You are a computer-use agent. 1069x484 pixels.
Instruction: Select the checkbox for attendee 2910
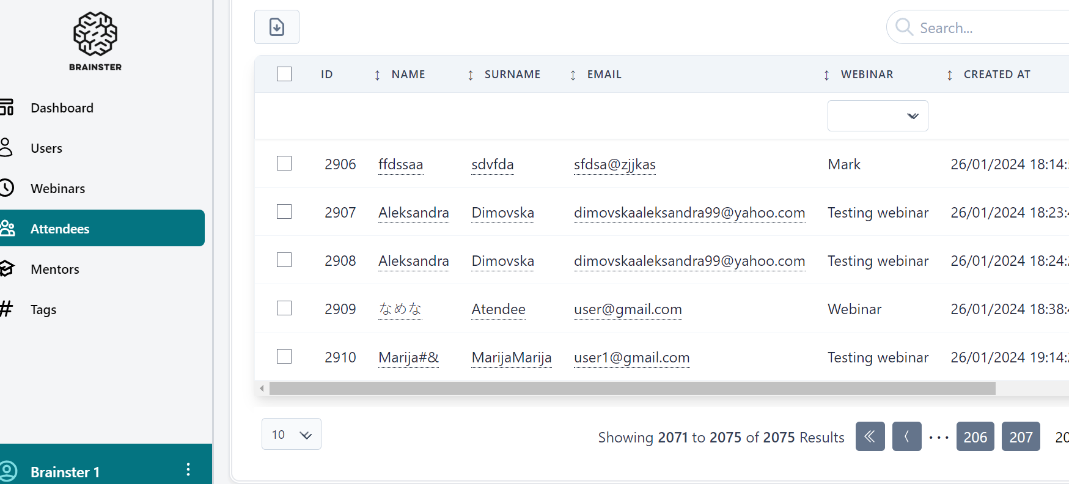pyautogui.click(x=284, y=356)
